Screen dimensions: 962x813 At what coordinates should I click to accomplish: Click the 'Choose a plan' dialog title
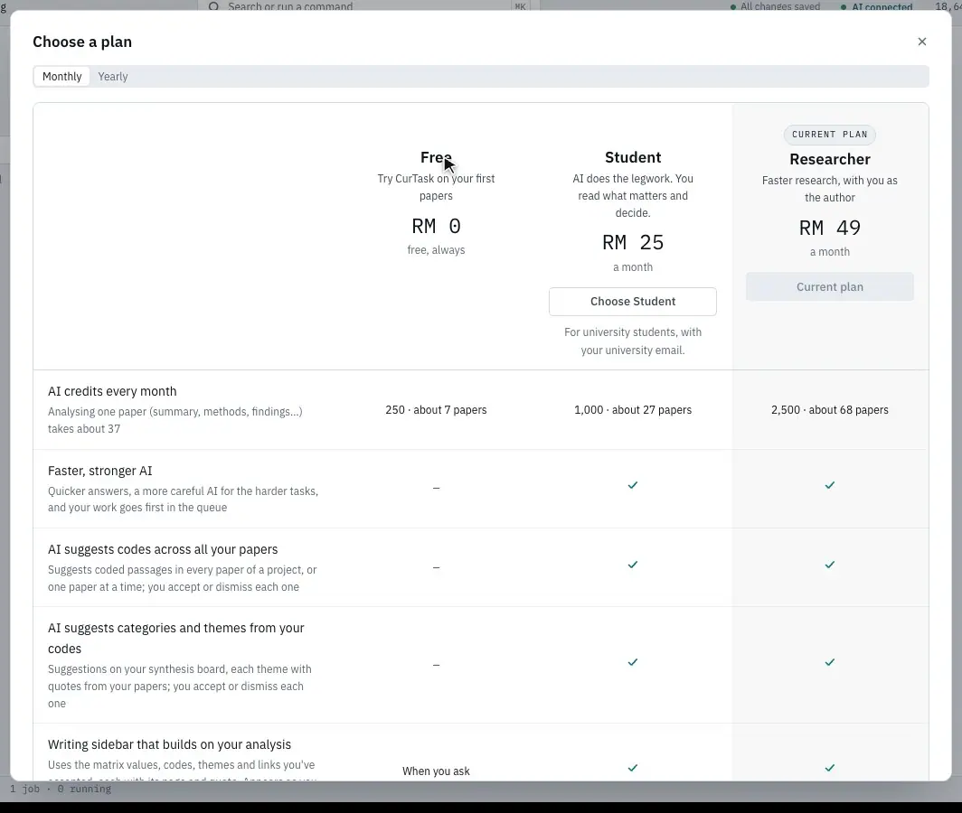82,42
